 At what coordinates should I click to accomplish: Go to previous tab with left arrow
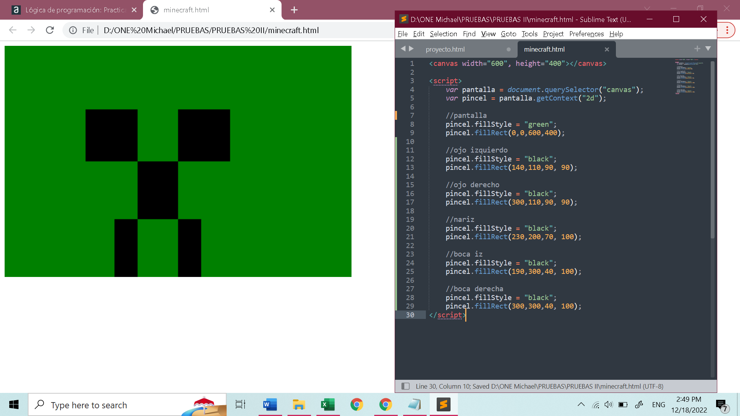coord(403,49)
